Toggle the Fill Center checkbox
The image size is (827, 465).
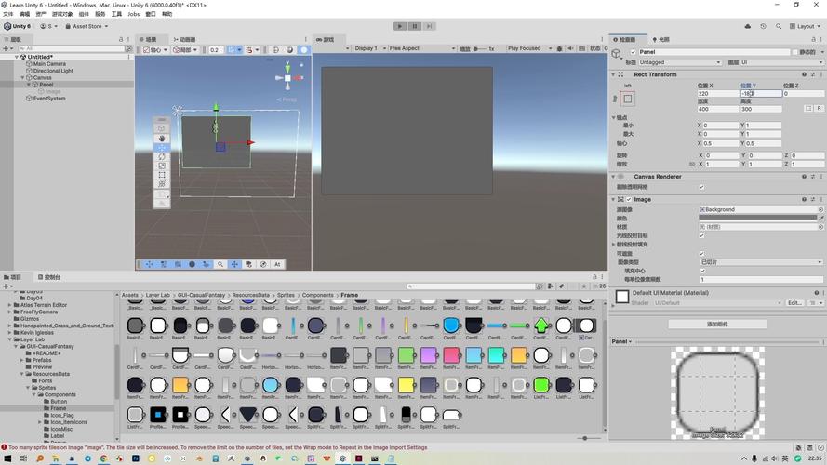[x=702, y=271]
